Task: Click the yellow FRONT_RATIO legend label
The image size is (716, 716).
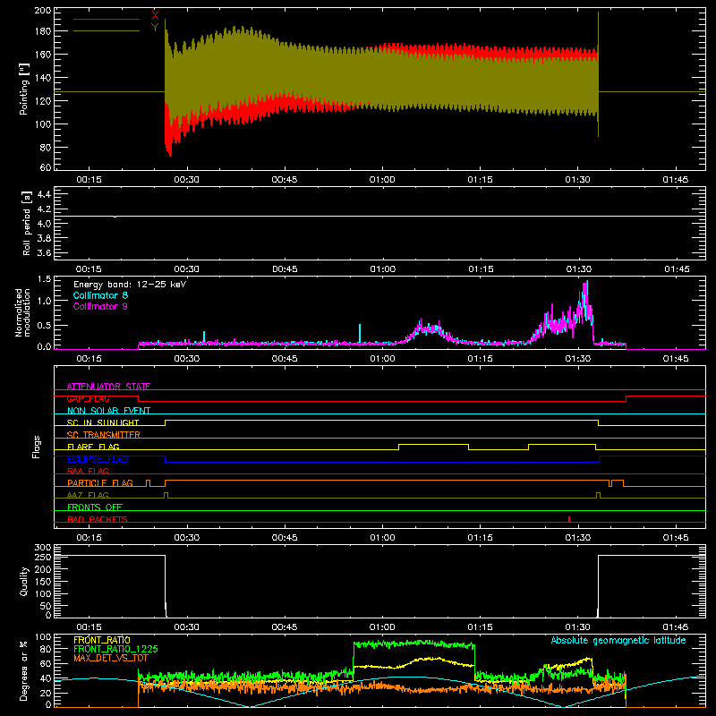Action: tap(102, 640)
